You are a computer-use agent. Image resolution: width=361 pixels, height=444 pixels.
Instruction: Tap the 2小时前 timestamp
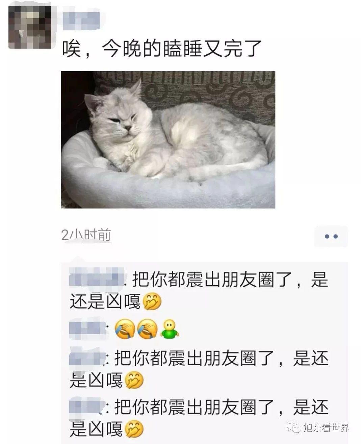click(x=86, y=235)
